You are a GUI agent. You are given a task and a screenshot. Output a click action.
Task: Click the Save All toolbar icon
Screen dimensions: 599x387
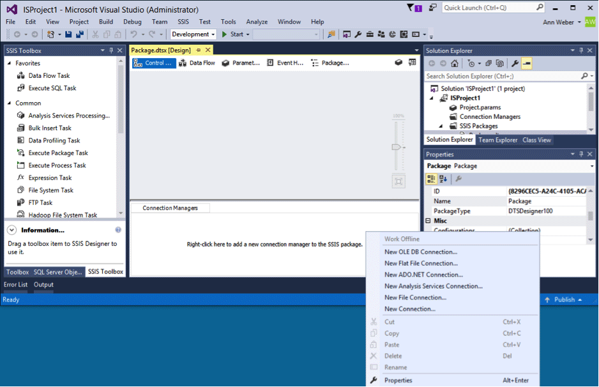80,34
